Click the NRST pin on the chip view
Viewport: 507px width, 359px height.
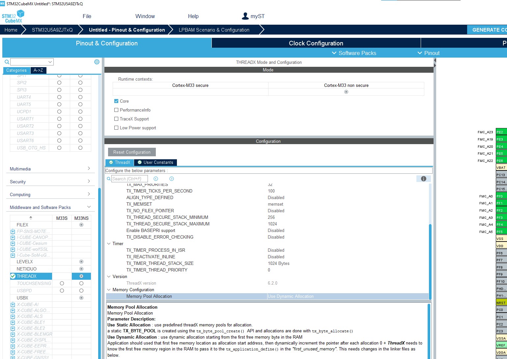[501, 303]
